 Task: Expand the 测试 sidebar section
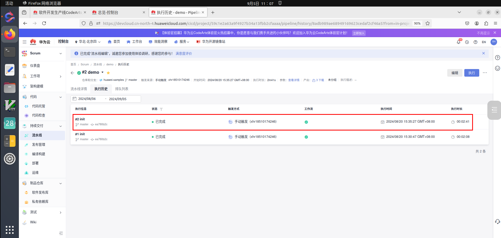[x=61, y=212]
